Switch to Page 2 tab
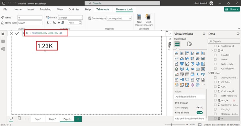Screen dimensions: 241x126 click(53, 119)
